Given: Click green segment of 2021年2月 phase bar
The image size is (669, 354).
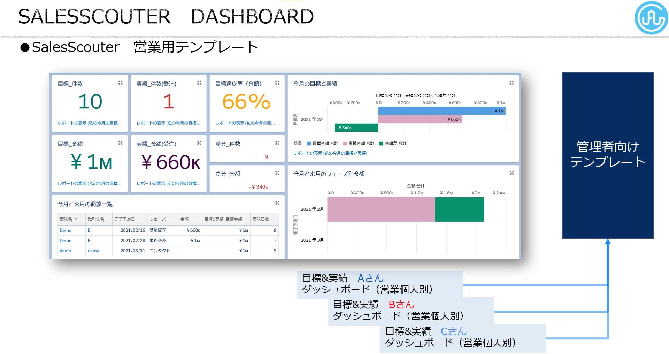Looking at the screenshot, I should (x=460, y=209).
